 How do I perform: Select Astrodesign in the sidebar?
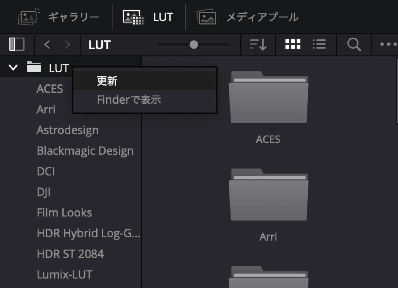coord(68,130)
